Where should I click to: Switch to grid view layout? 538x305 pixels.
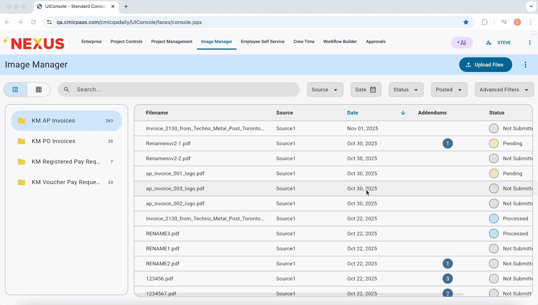point(39,90)
